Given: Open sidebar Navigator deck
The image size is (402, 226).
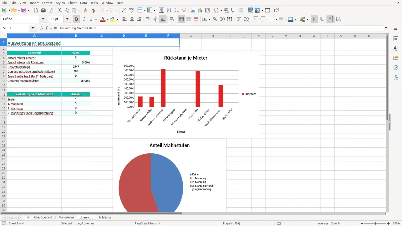Looking at the screenshot, I should [396, 68].
